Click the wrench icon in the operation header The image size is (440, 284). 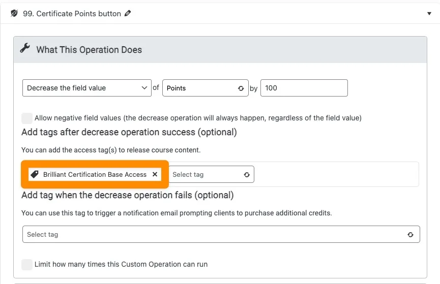pos(25,49)
